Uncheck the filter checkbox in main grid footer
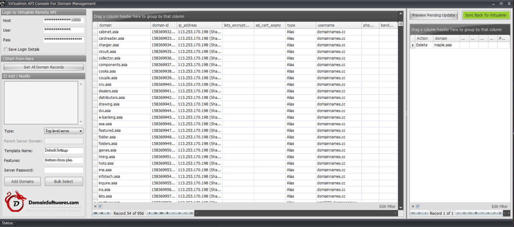The width and height of the screenshot is (514, 227). [x=100, y=206]
